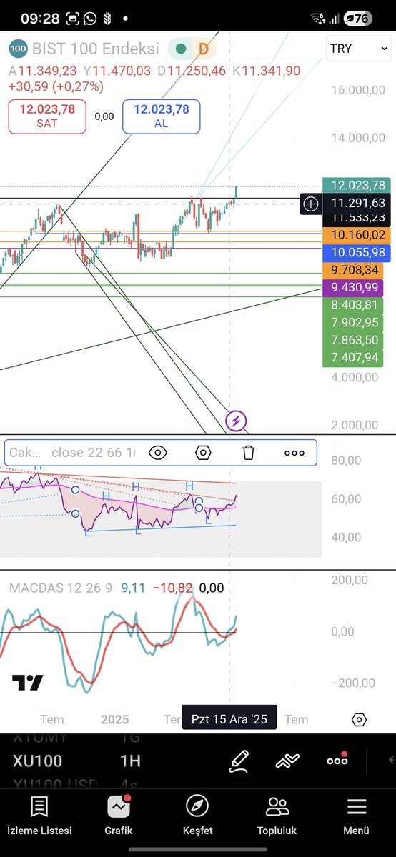Image resolution: width=396 pixels, height=857 pixels.
Task: Open indicator settings hexagon icon
Action: 204,453
